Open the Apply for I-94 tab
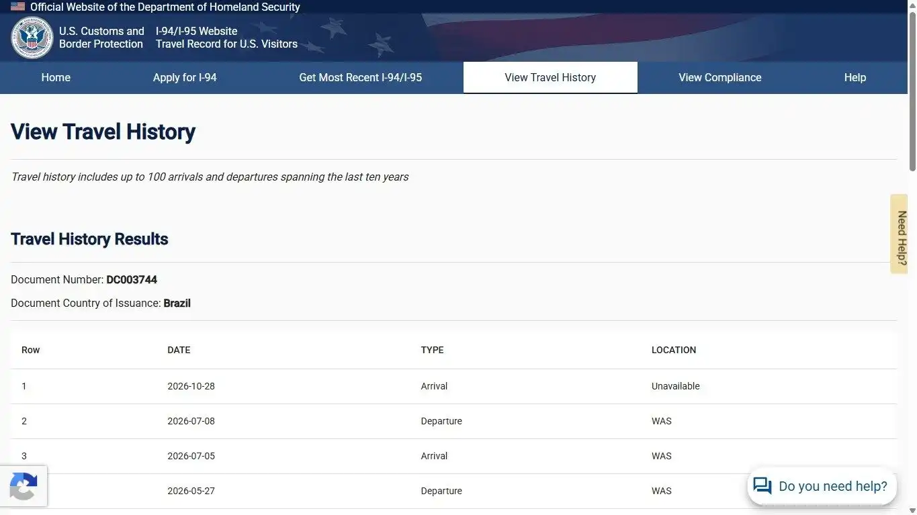917x515 pixels. tap(185, 78)
